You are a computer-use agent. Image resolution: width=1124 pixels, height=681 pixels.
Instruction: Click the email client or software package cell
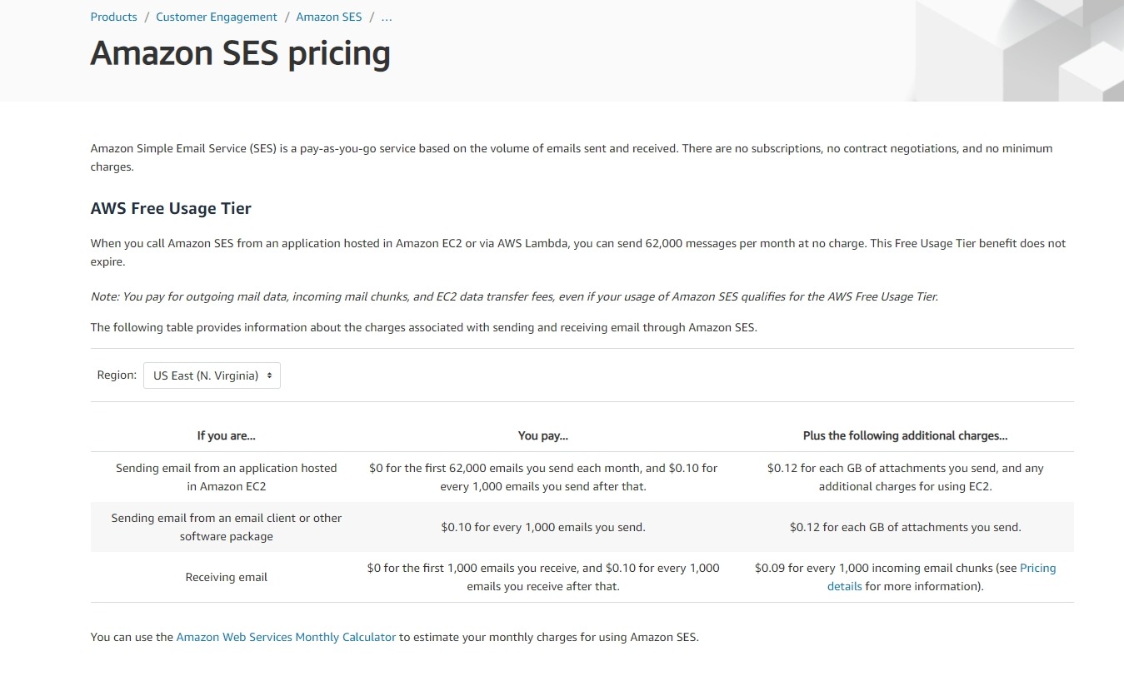coord(226,527)
